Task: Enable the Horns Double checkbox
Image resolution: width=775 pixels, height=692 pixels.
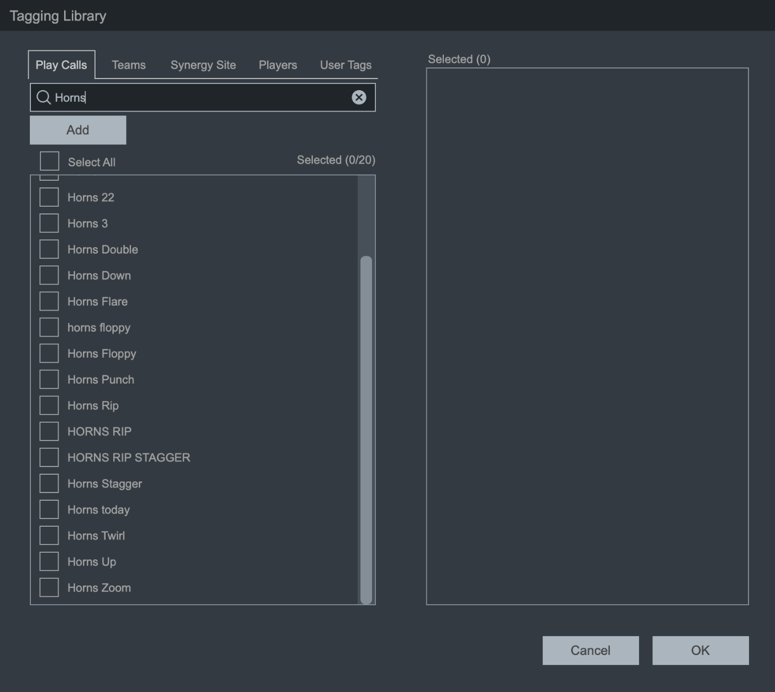Action: coord(49,249)
